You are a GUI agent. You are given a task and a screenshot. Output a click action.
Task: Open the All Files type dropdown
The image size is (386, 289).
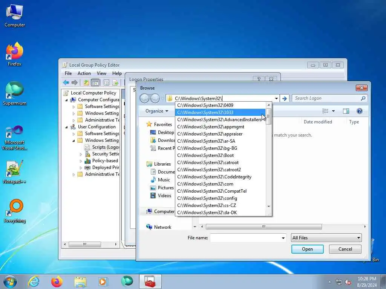326,238
